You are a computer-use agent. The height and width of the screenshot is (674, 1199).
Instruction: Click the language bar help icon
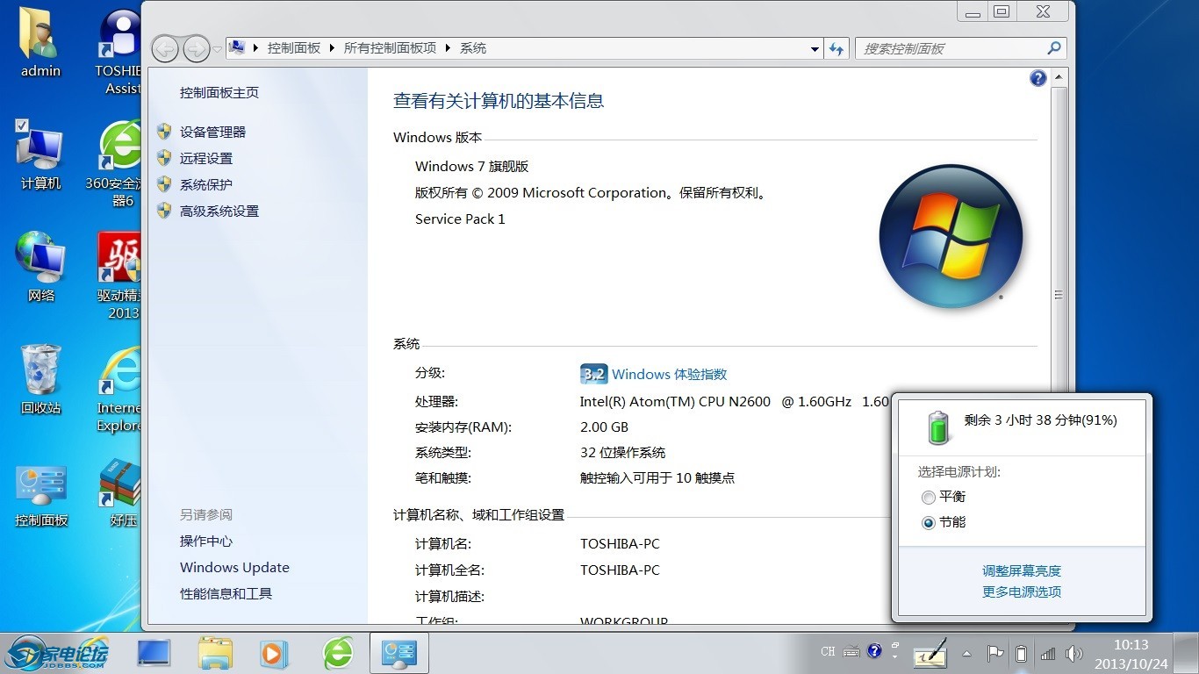tap(874, 651)
